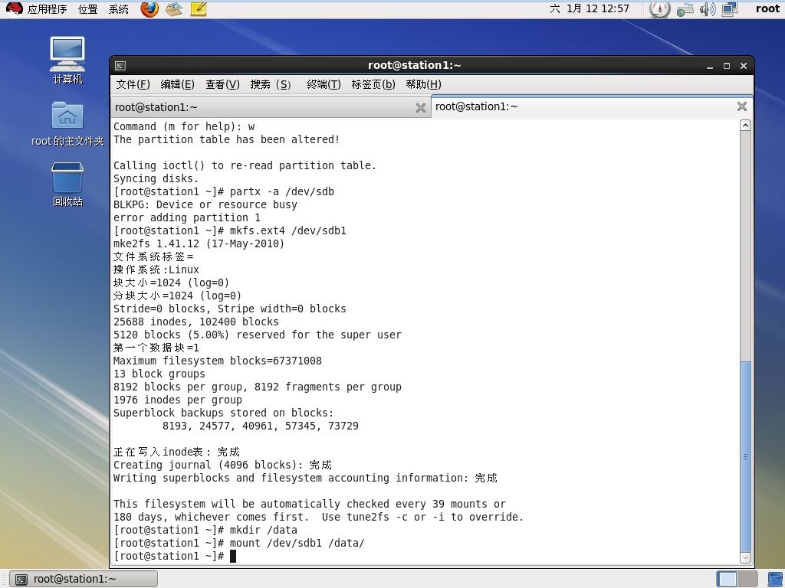This screenshot has width=785, height=588.
Task: Click the 'Creating journal (4096 blocks)' line
Action: click(222, 465)
